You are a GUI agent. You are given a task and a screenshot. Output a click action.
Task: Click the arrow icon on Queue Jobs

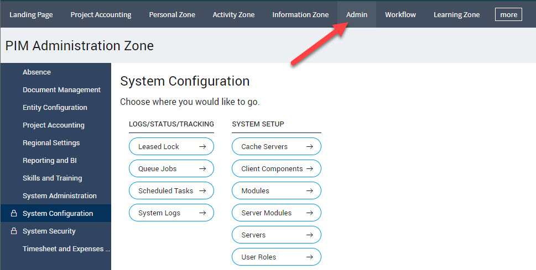202,168
